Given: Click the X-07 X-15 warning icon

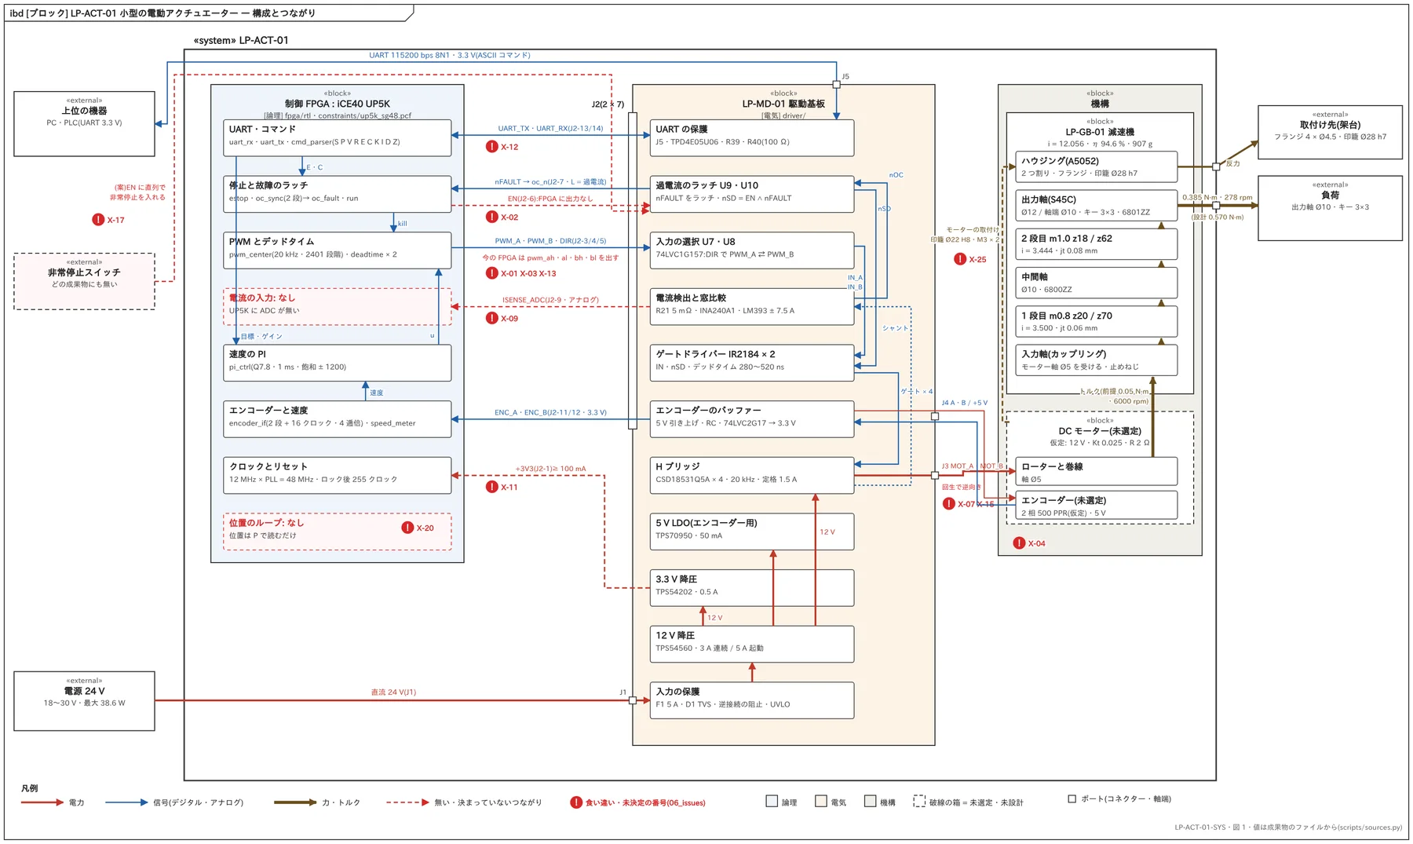Looking at the screenshot, I should tap(948, 503).
